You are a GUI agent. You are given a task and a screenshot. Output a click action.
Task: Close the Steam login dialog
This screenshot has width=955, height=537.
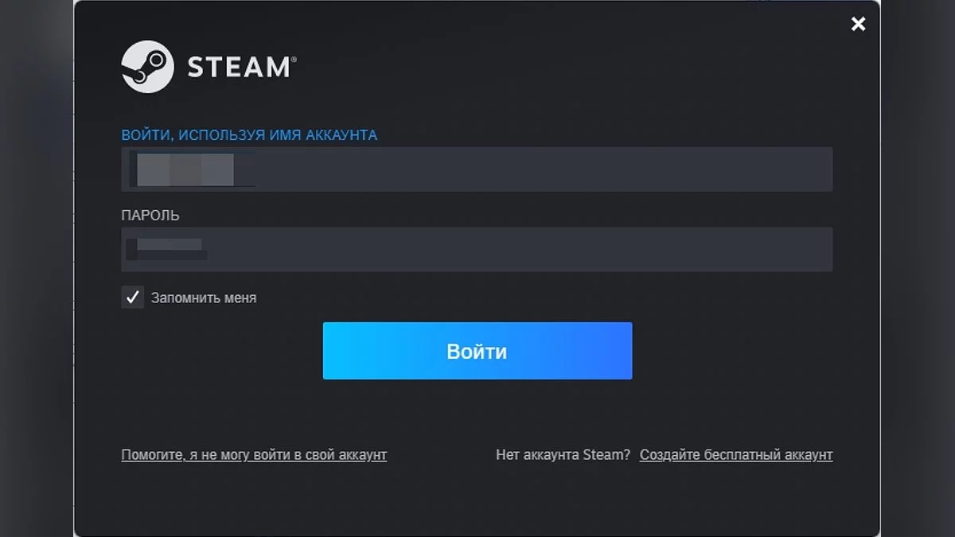[x=858, y=24]
